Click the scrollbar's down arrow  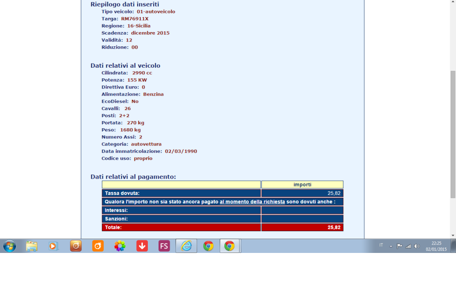click(x=453, y=235)
